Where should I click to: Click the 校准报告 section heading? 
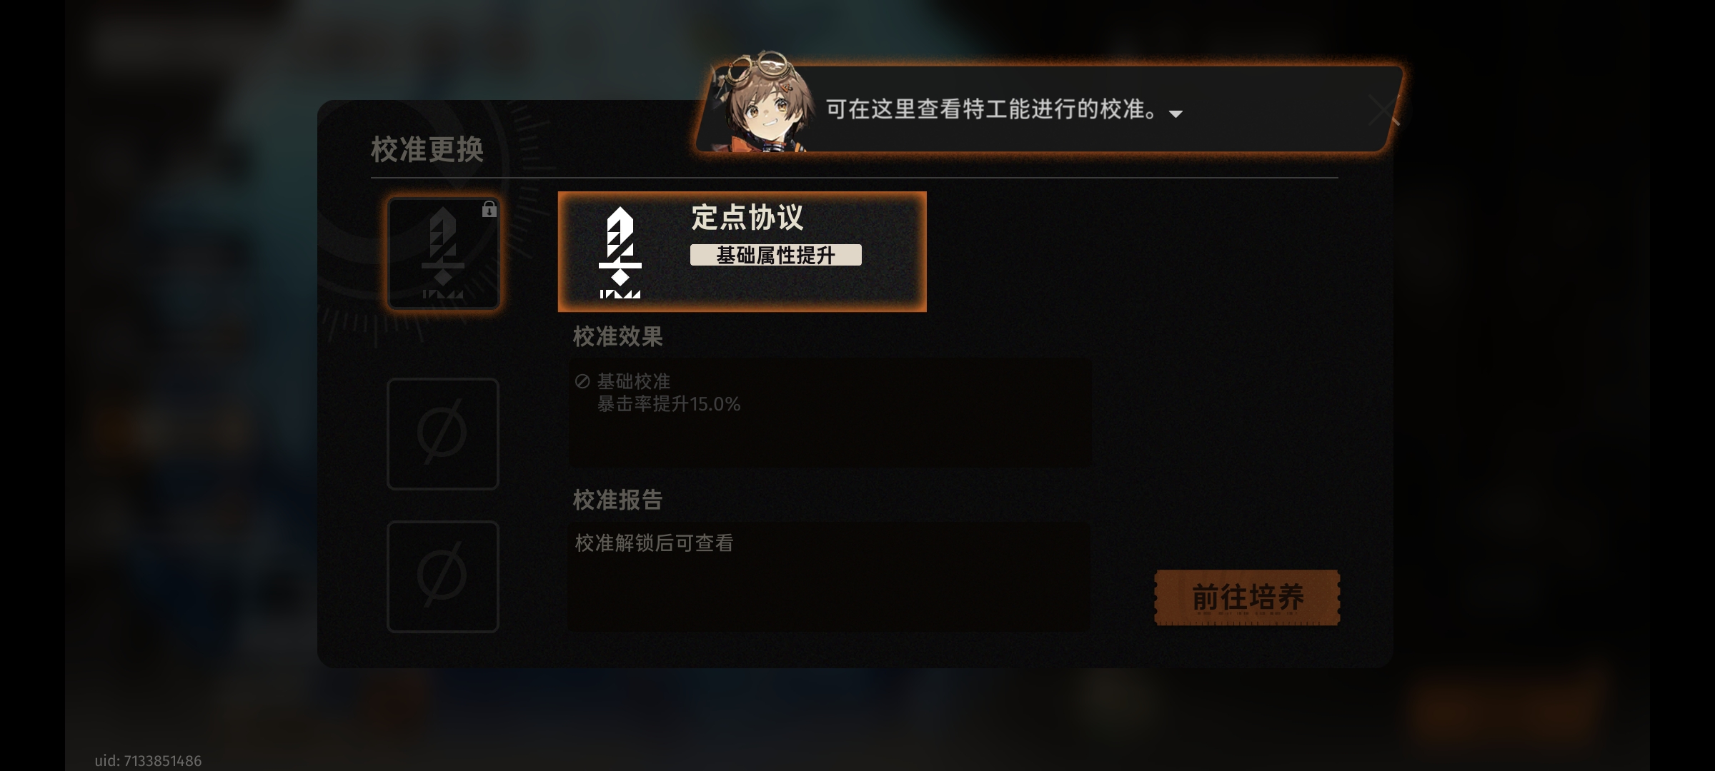pos(618,500)
